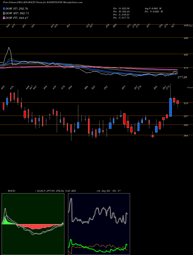Click the 379 EMA axis label
Image resolution: width=193 pixels, height=255 pixels.
pos(186,68)
